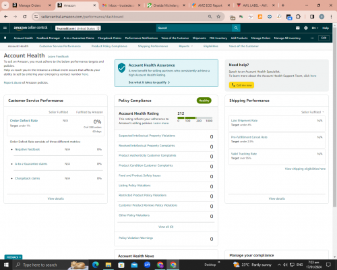Screen dimensions: 337x270
Task: Click the search magnifier button in Seller Central
Action: (236, 28)
